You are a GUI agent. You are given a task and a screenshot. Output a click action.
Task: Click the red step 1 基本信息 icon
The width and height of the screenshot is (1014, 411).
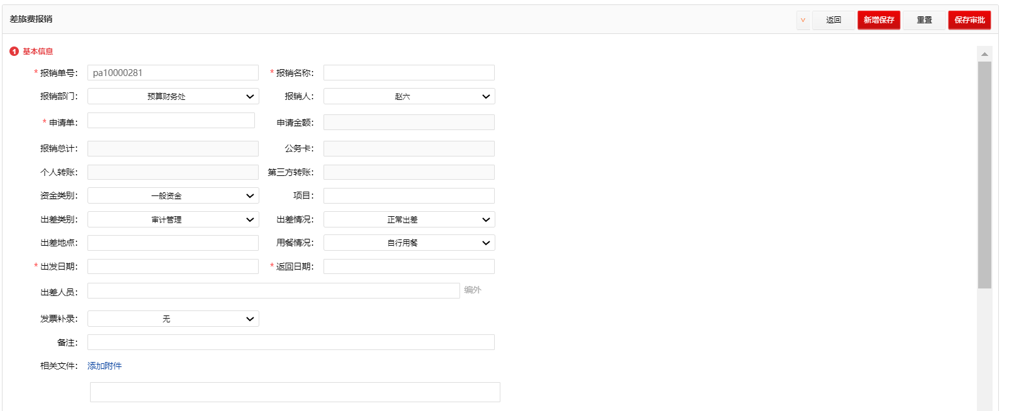click(x=14, y=52)
